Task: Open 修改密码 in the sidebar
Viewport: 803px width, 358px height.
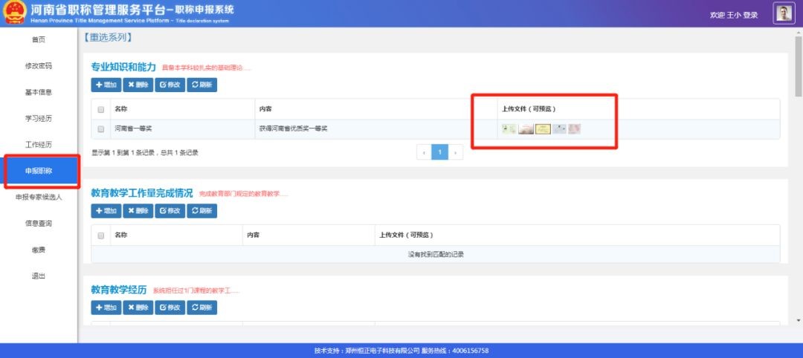Action: point(39,66)
